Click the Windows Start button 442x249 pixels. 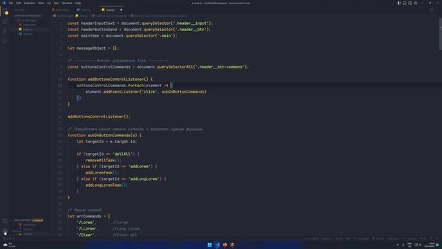point(210,245)
